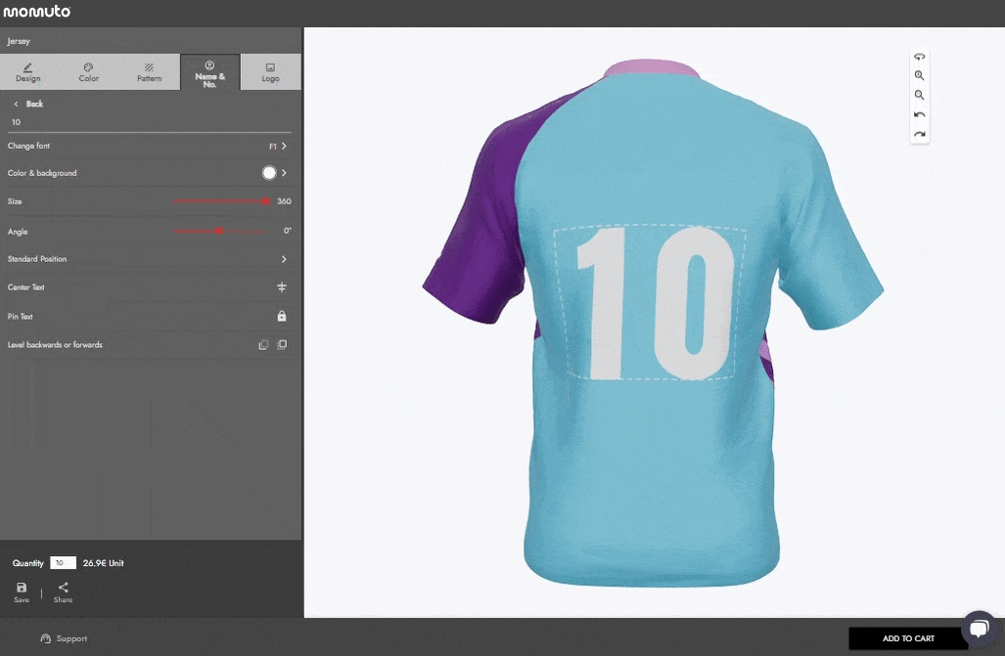Zoom in on the jersey preview

pos(919,76)
